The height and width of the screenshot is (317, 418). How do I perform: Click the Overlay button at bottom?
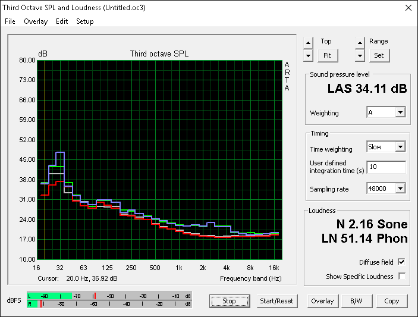pos(322,301)
